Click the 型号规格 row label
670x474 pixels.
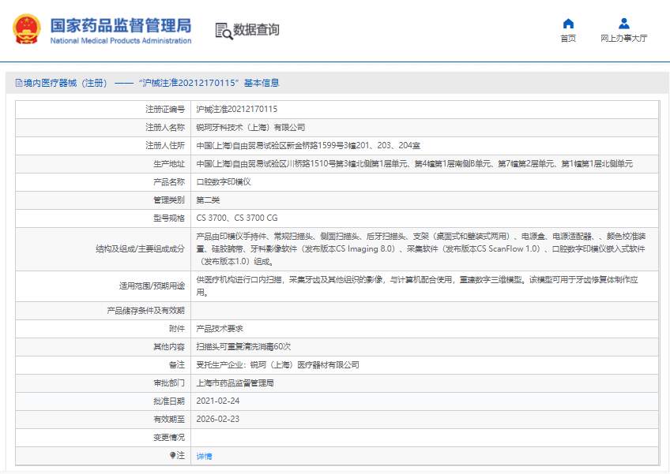[169, 218]
